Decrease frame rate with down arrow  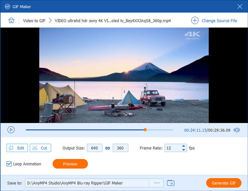pos(184,150)
